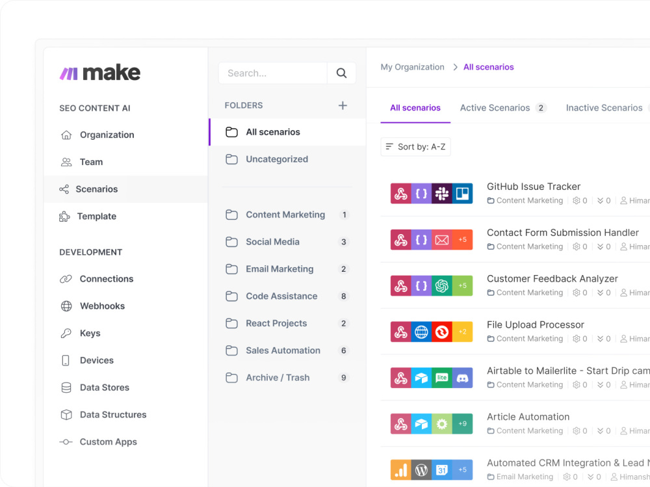Click +9 badge in Article Automation
Viewport: 650px width, 487px height.
tap(462, 423)
